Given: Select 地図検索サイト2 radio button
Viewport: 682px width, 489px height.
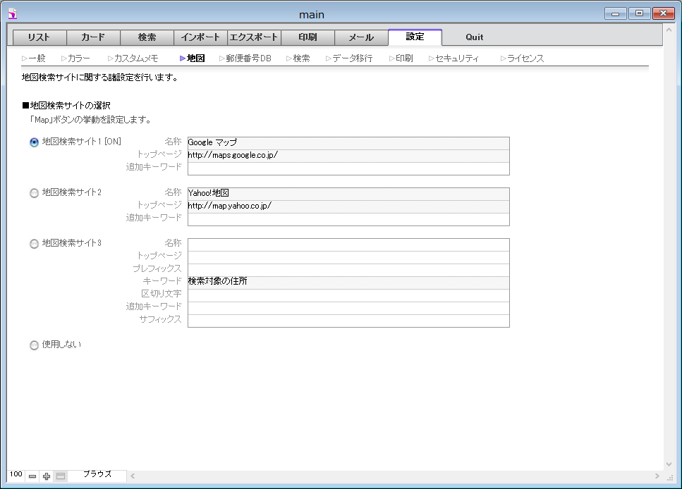Looking at the screenshot, I should click(35, 193).
